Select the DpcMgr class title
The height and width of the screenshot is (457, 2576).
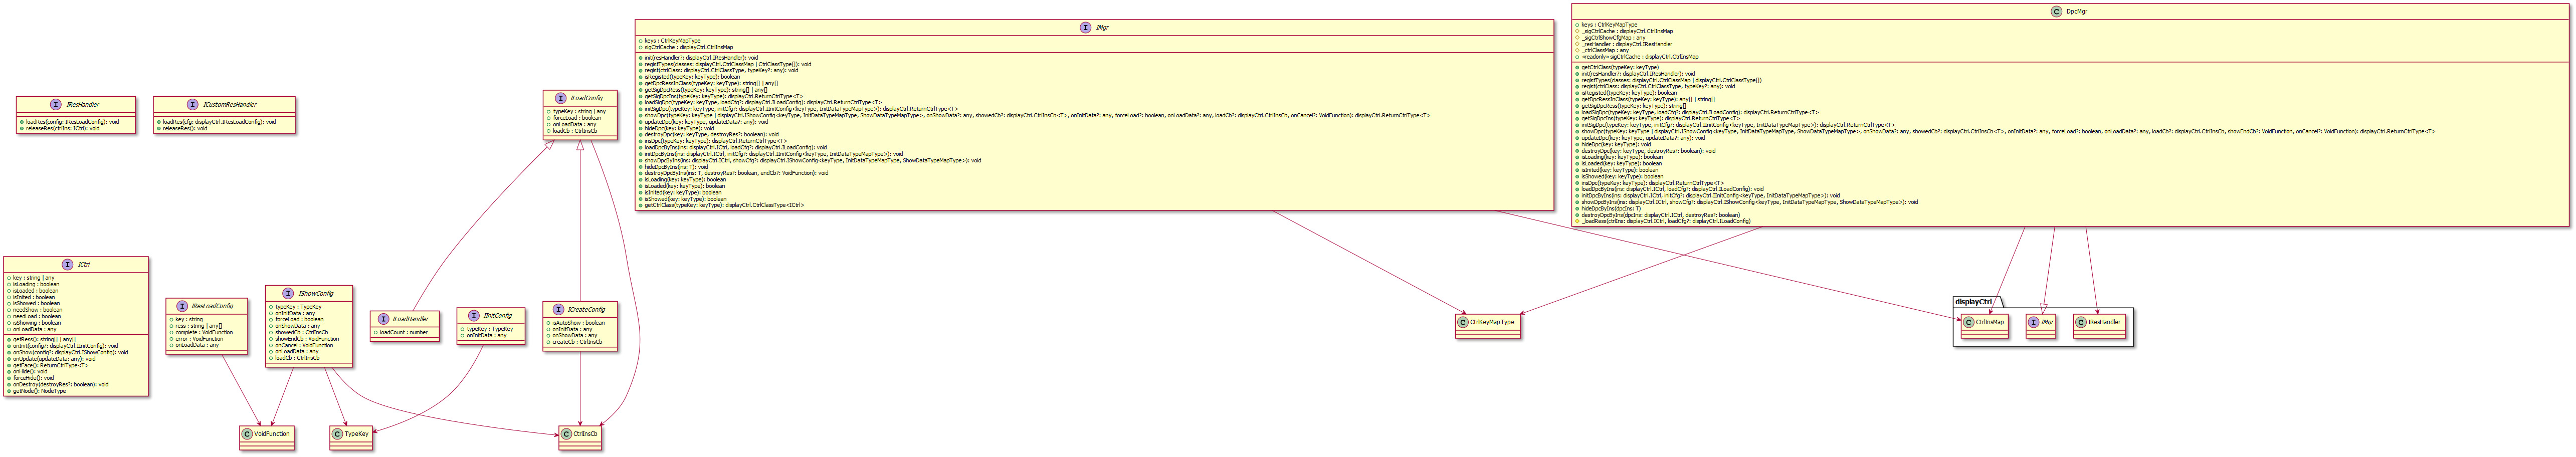[x=2077, y=11]
